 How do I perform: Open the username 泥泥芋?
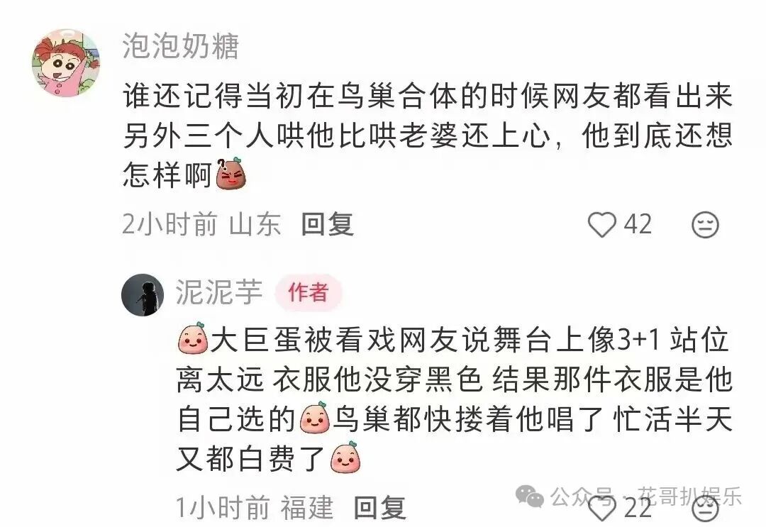(219, 292)
